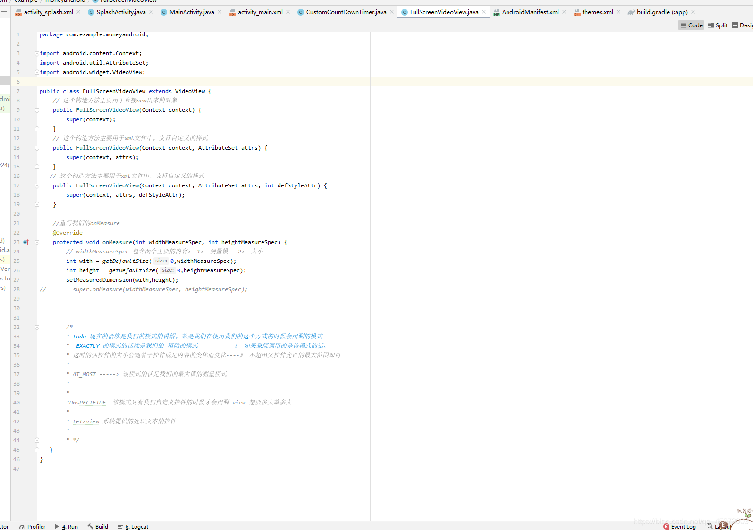Close the activity_splash.xml tab
The image size is (753, 530).
[x=78, y=12]
